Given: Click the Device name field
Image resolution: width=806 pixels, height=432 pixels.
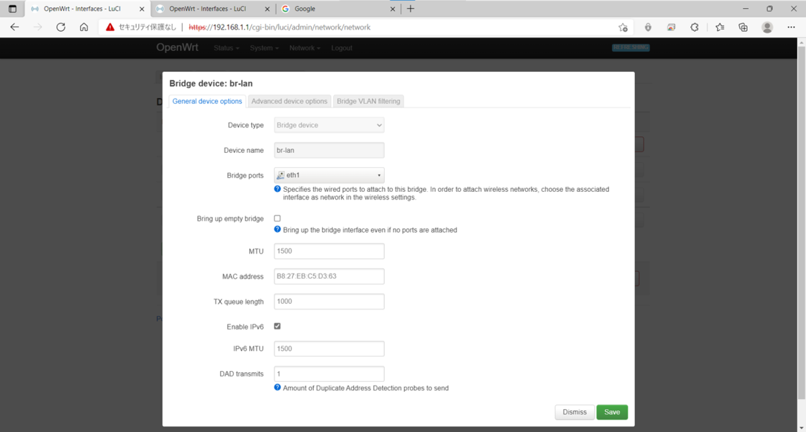Looking at the screenshot, I should pyautogui.click(x=329, y=150).
